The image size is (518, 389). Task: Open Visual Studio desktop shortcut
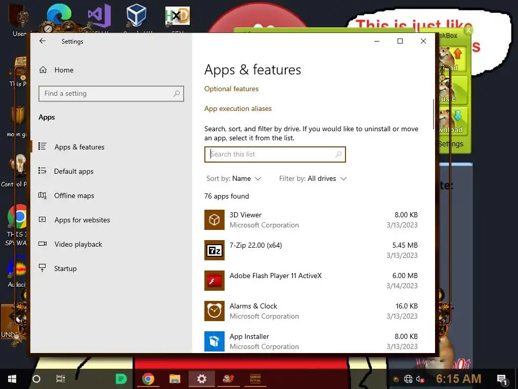tap(99, 16)
